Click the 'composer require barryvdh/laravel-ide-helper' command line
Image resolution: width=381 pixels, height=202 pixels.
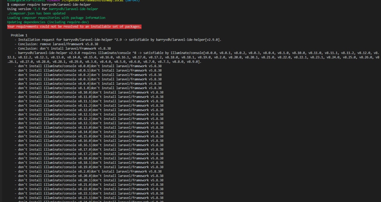pos(49,5)
